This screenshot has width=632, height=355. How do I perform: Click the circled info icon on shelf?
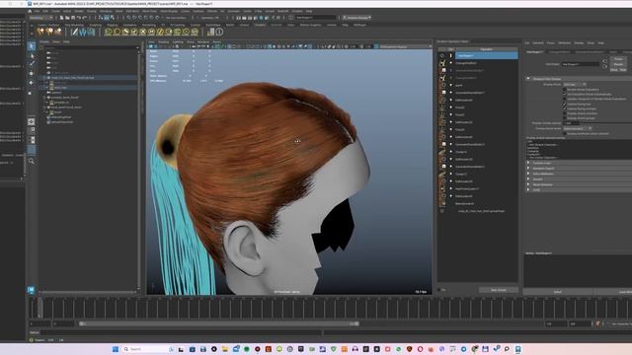point(219,32)
